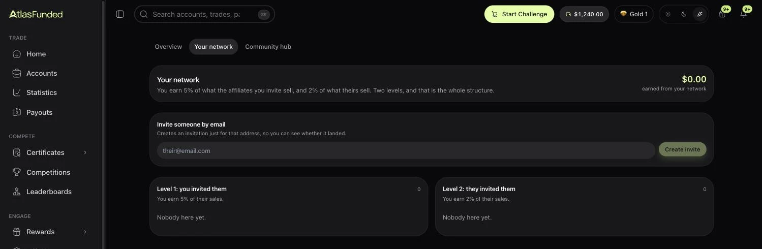Click the Create invite button
This screenshot has width=762, height=249.
coord(682,149)
